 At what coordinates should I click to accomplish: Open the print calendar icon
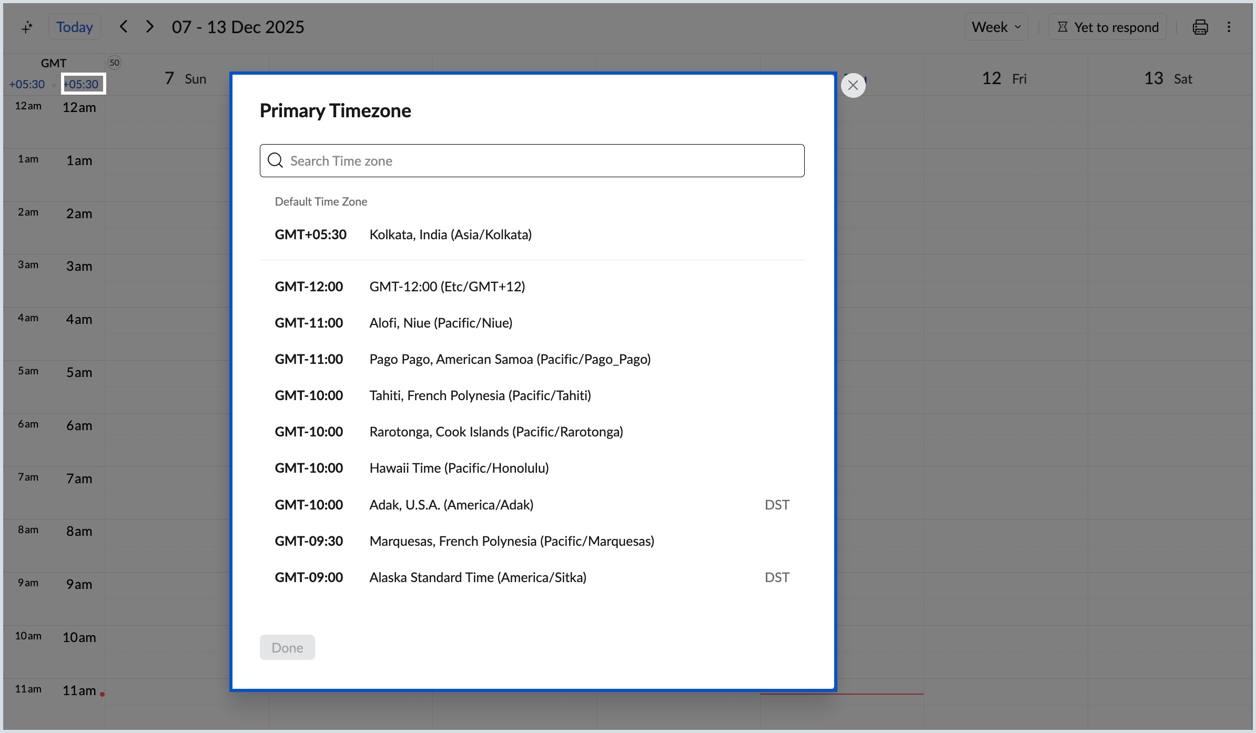1200,26
